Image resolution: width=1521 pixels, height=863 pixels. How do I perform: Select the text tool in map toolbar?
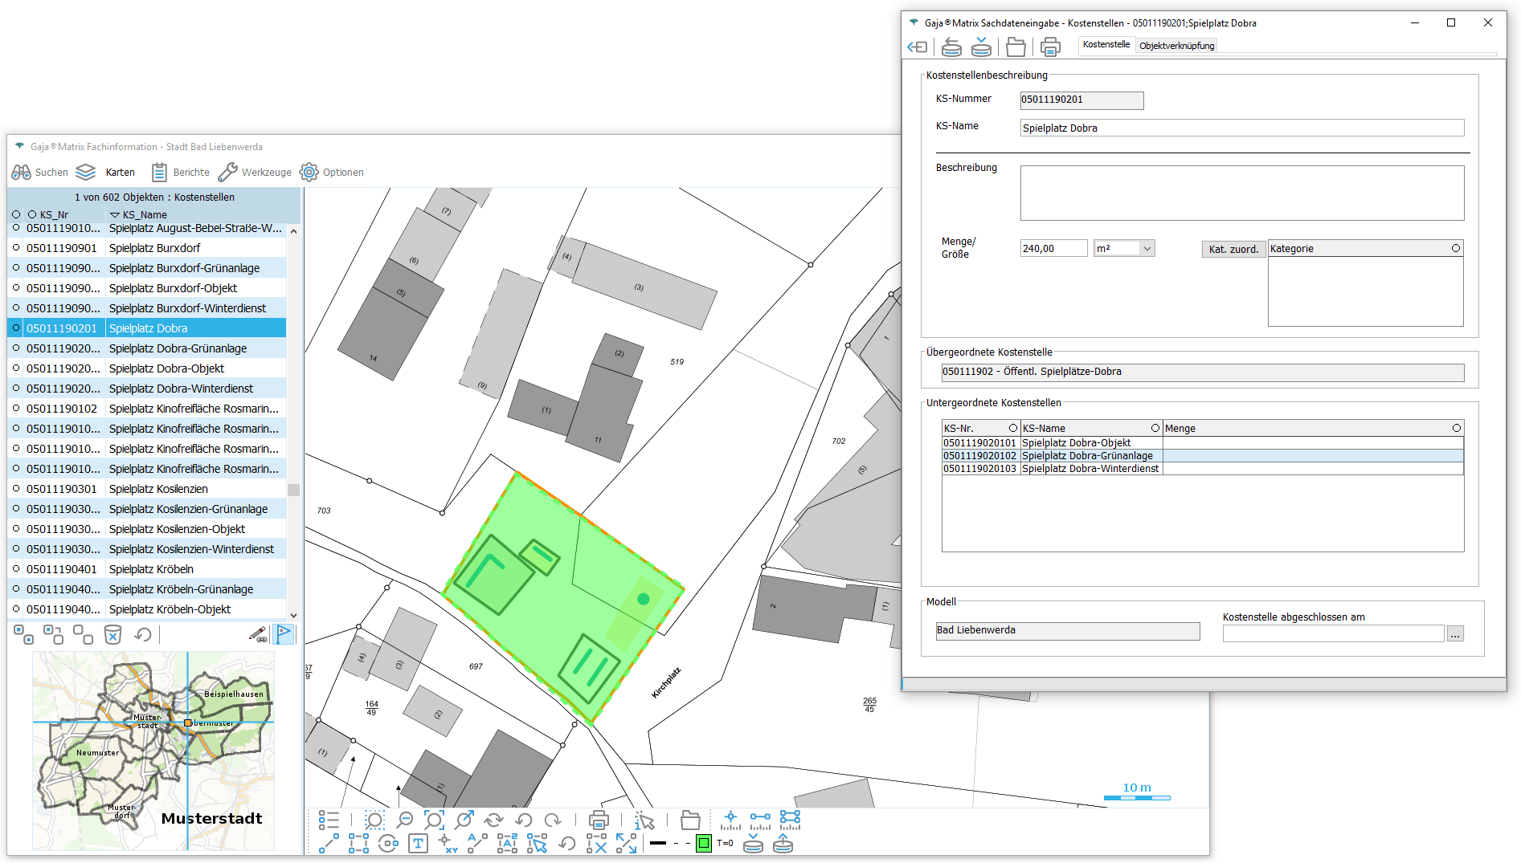click(x=418, y=844)
